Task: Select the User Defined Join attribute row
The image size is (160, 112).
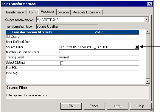Action: (32, 42)
